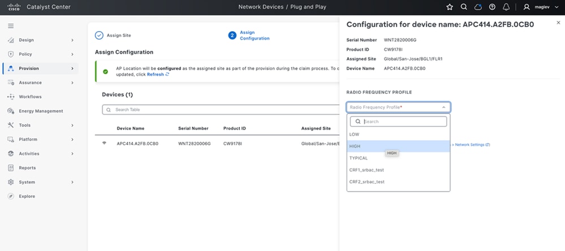Click the favorites star icon
Screen dimensions: 565x251
pos(450,7)
